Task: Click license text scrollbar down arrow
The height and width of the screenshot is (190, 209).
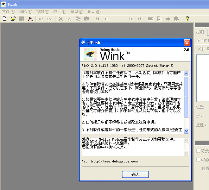Action: (186, 131)
